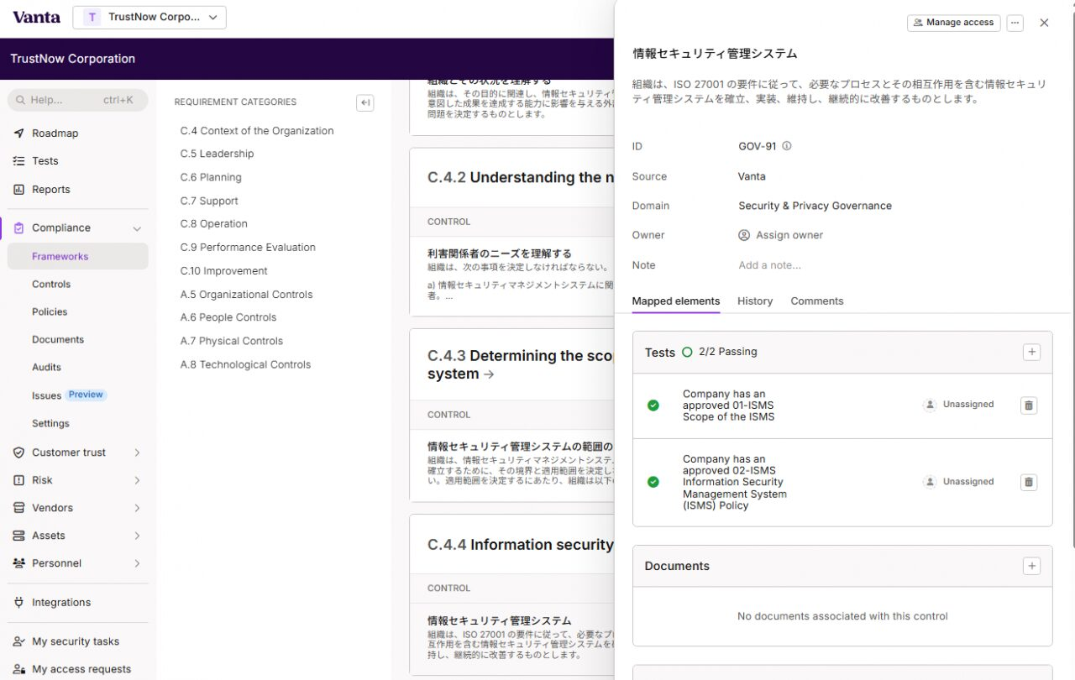The height and width of the screenshot is (680, 1075).
Task: Collapse the requirement categories panel
Action: pos(364,102)
